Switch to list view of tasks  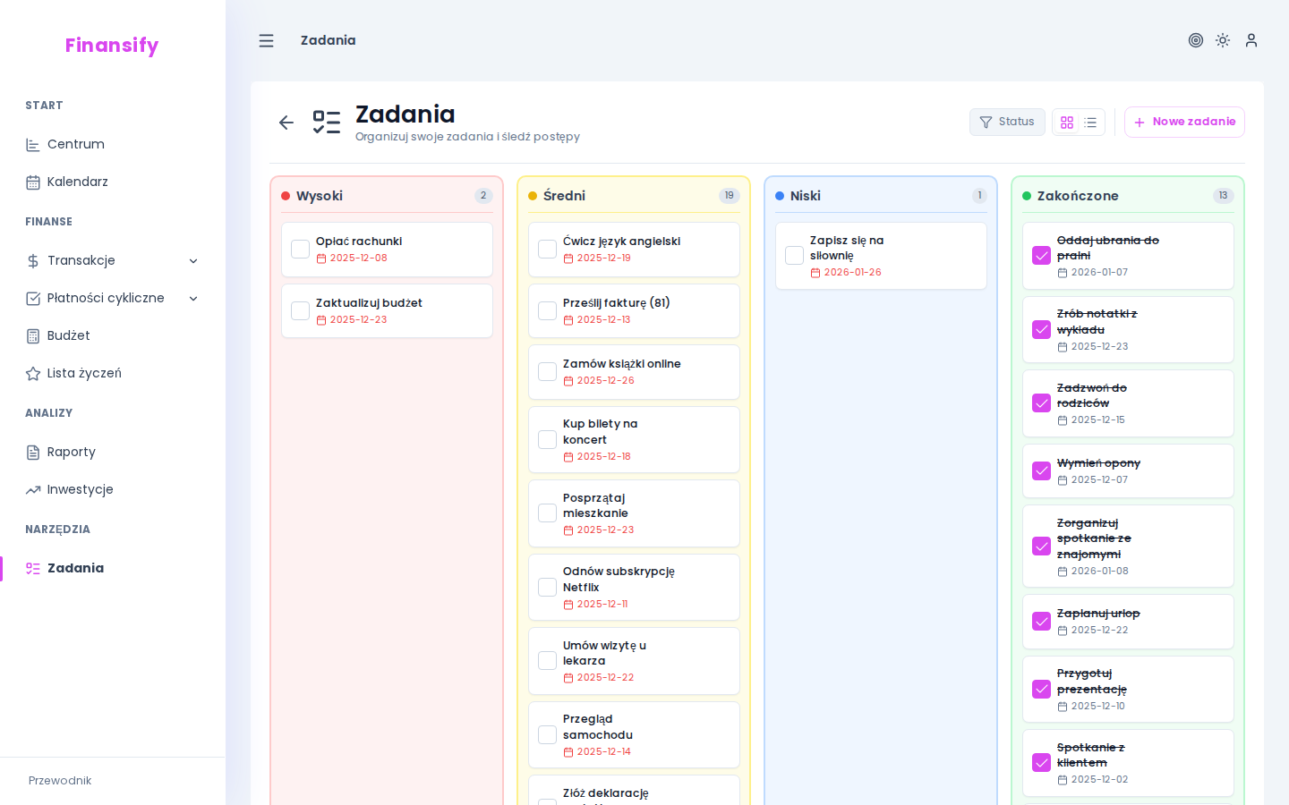1090,122
